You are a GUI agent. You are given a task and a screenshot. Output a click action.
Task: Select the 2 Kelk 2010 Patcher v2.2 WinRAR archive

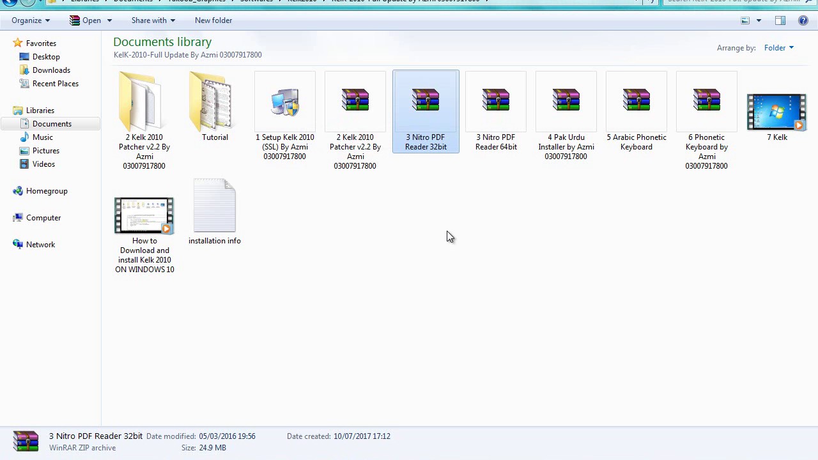click(355, 121)
